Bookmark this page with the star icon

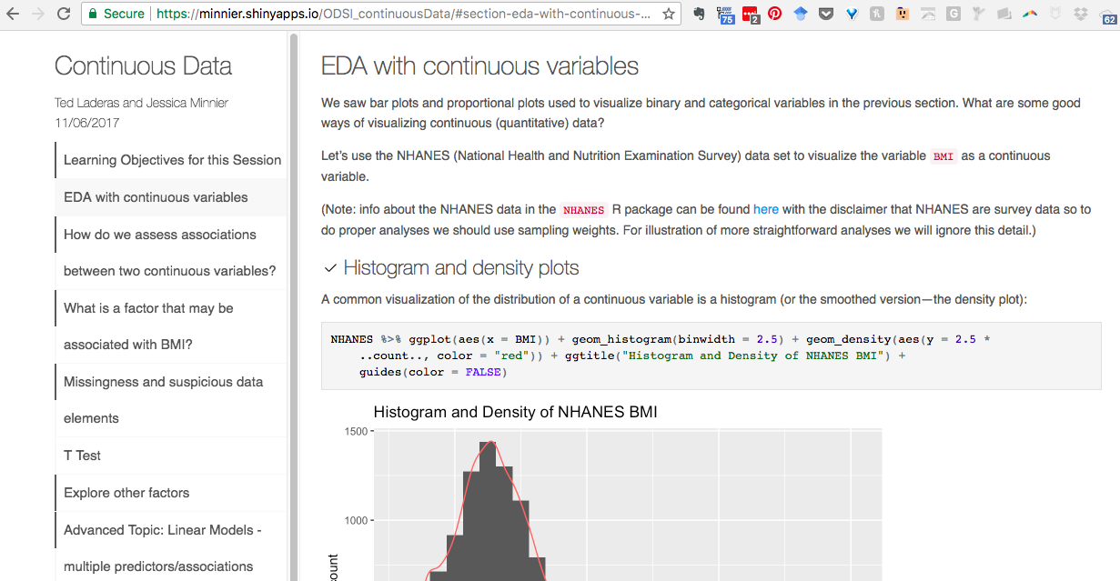pos(669,14)
